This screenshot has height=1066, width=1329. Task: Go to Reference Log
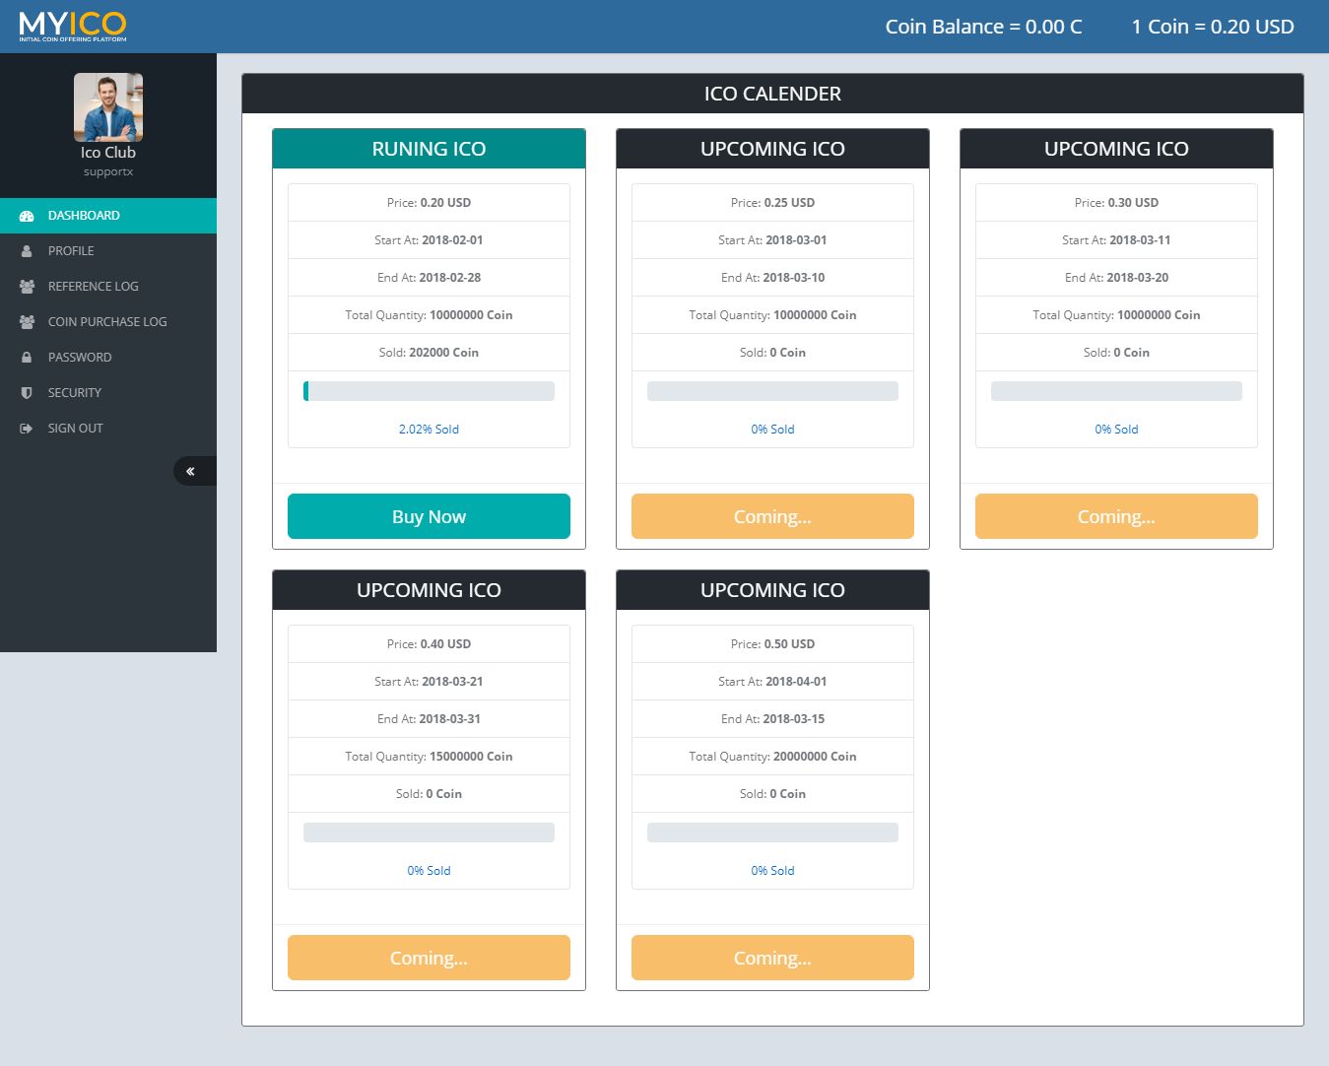(x=94, y=287)
